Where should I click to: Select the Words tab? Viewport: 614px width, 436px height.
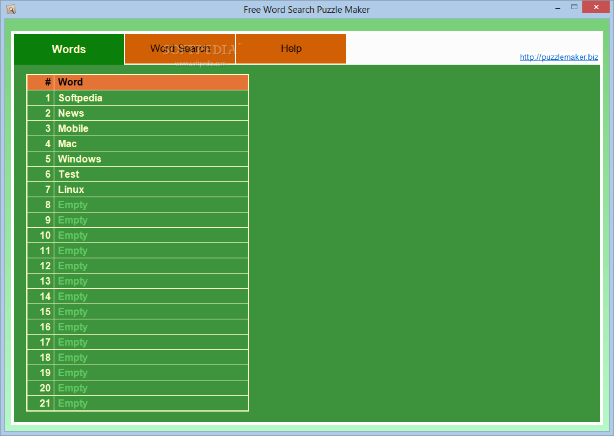coord(69,49)
